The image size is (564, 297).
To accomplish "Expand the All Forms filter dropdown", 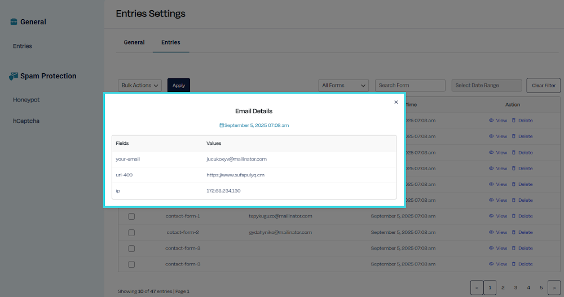I will 343,85.
